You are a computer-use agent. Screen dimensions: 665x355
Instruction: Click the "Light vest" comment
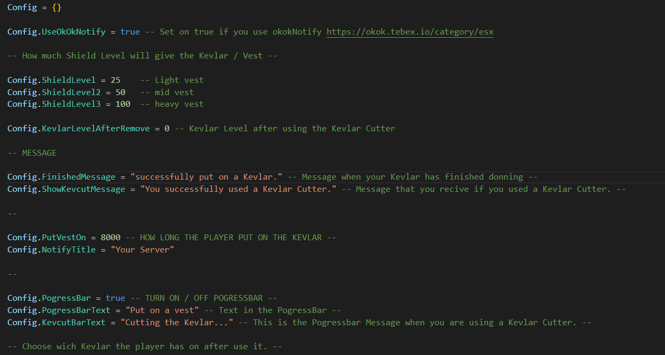(172, 80)
